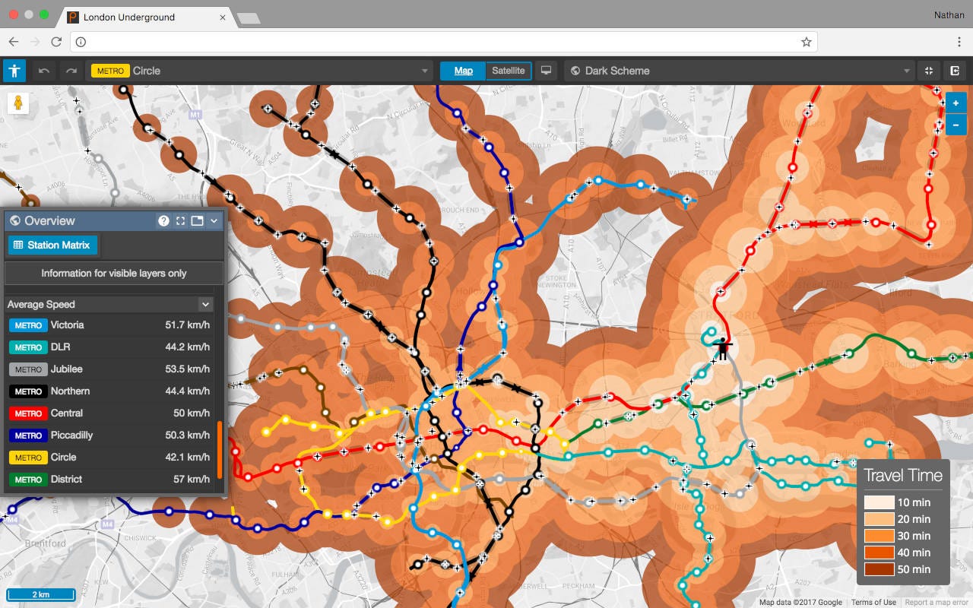
Task: Click the fit-to-screen crosshair icon near toolbar right
Action: 928,70
